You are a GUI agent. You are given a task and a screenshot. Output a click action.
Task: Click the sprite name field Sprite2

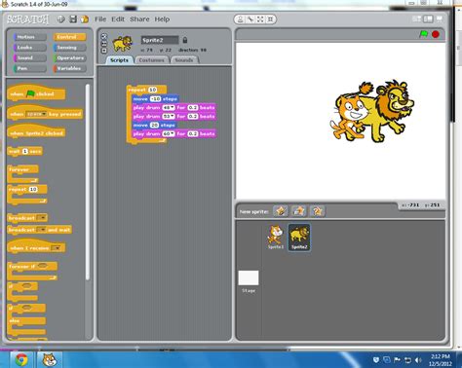(160, 40)
